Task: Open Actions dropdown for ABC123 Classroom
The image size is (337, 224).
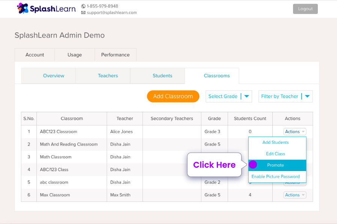Action: 295,132
